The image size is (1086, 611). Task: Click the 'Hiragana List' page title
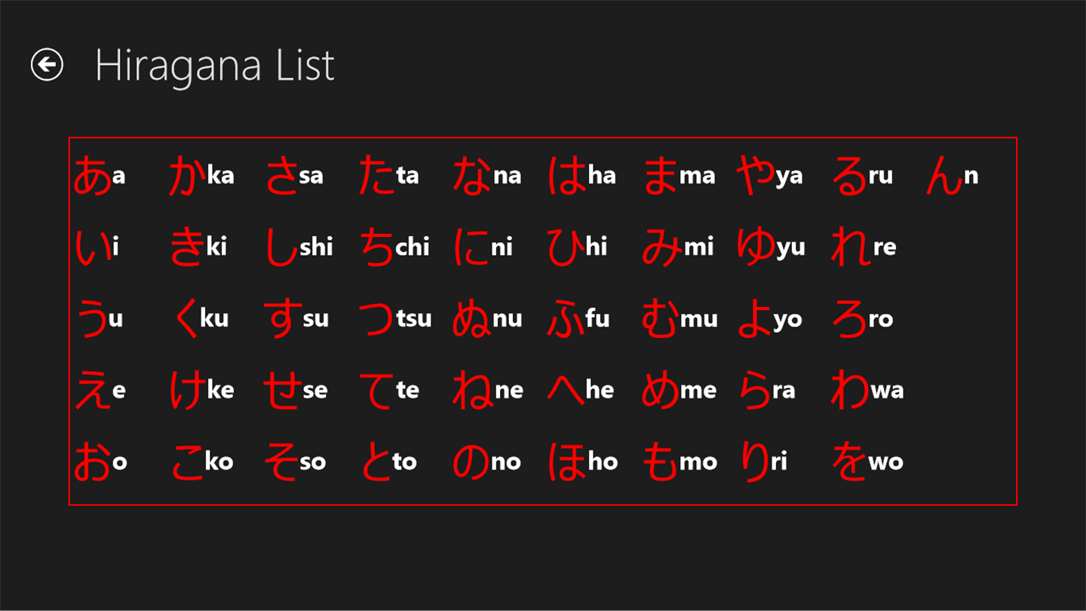pos(214,66)
